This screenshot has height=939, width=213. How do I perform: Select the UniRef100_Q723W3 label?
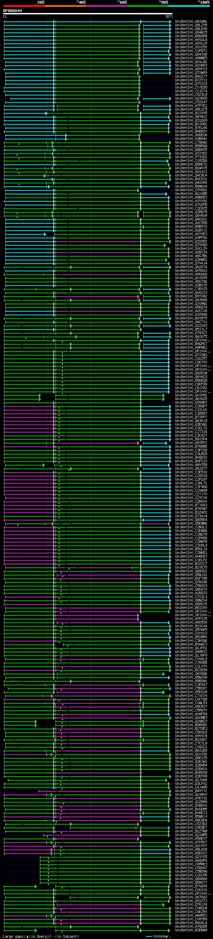[x=191, y=355]
